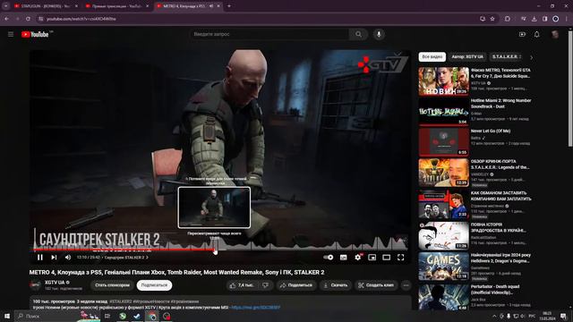Image resolution: width=573 pixels, height=322 pixels.
Task: Expand the Саундтрек STALKER 2 chapter list
Action: coord(126,258)
